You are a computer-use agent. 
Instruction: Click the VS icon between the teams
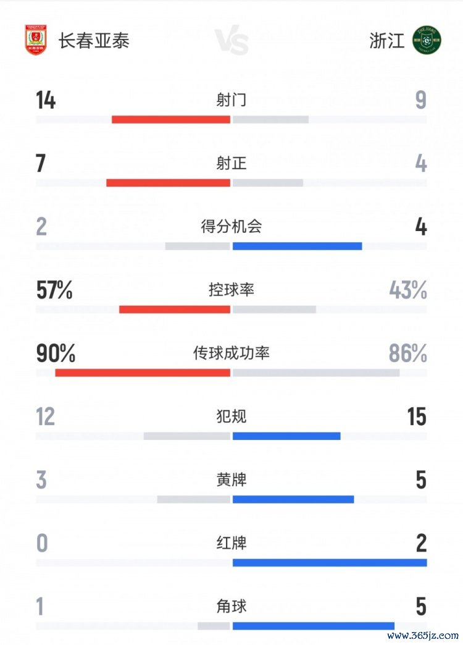point(232,42)
